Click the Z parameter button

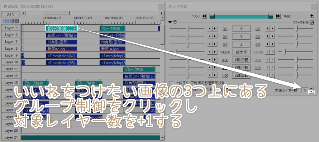[241, 44]
